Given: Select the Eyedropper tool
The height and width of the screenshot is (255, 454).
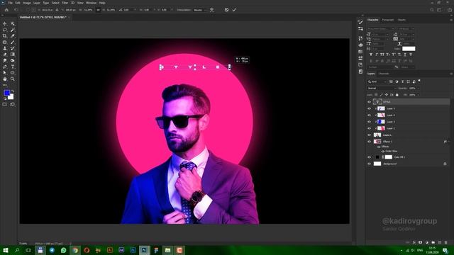Looking at the screenshot, I should [x=13, y=36].
